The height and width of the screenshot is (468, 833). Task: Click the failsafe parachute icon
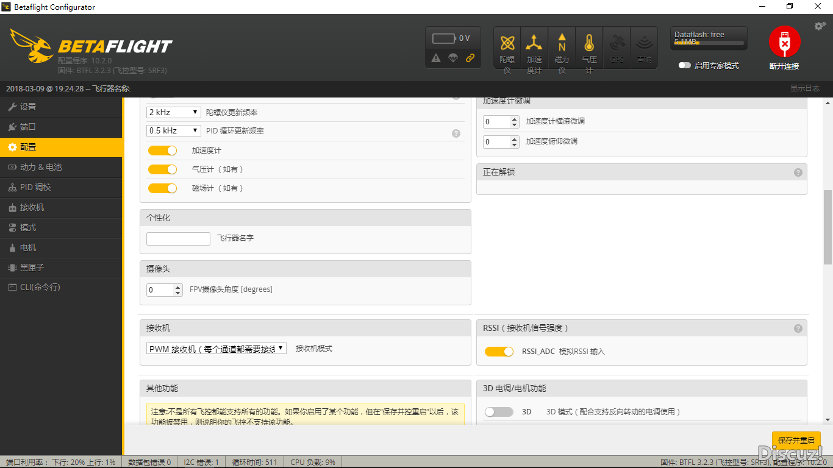(452, 58)
